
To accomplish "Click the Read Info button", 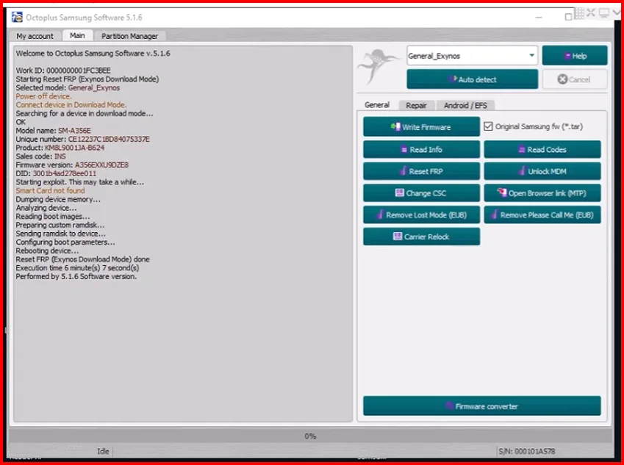I will (x=421, y=150).
